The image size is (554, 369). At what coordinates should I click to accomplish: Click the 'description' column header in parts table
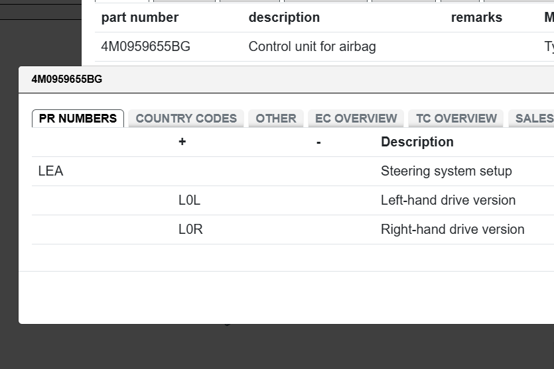point(284,18)
